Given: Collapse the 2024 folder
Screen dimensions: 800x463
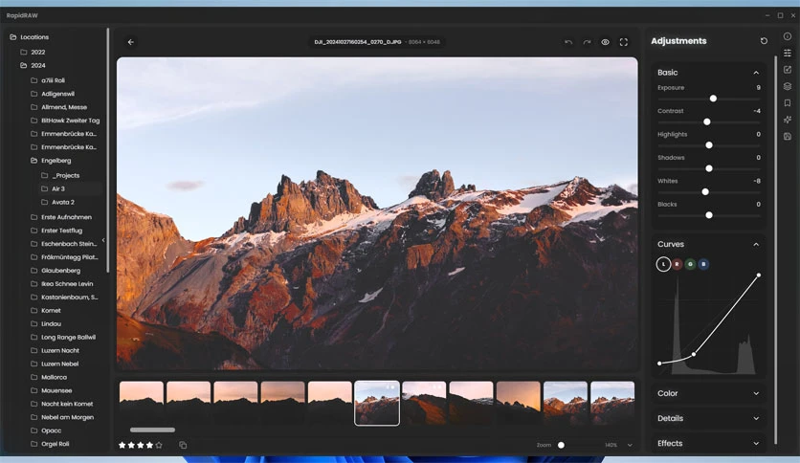Looking at the screenshot, I should (x=24, y=65).
